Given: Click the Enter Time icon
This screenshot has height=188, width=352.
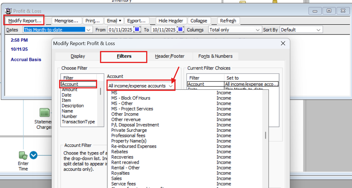Looking at the screenshot, I should click(x=23, y=156).
